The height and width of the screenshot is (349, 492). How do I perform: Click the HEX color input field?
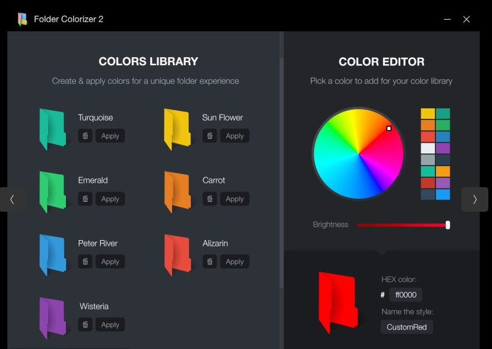coord(406,295)
